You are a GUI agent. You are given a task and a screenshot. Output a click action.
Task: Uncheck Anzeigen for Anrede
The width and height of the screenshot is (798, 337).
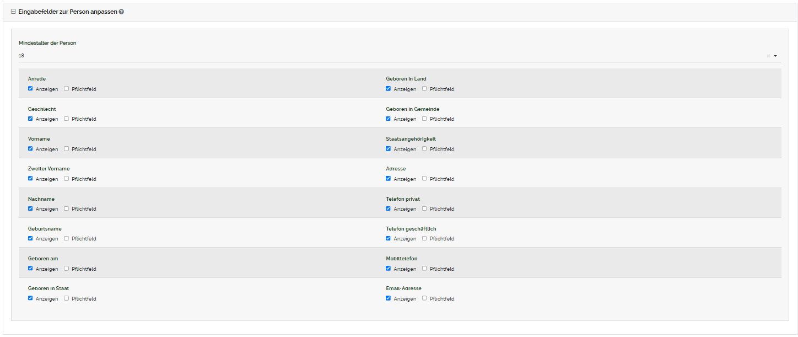point(30,88)
